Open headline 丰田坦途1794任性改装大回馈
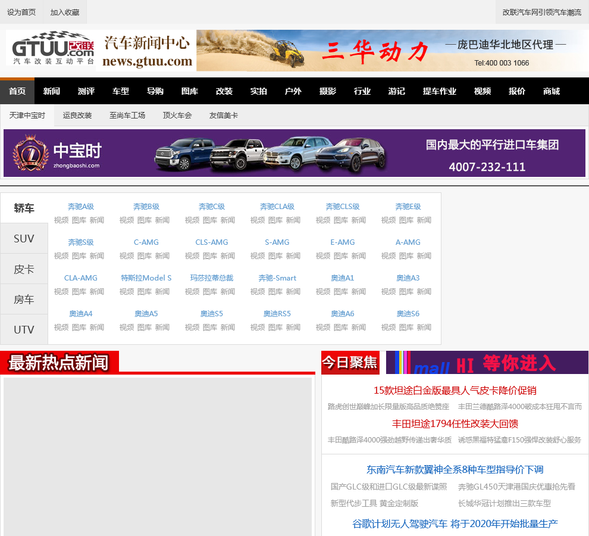The width and height of the screenshot is (589, 536). coord(455,424)
